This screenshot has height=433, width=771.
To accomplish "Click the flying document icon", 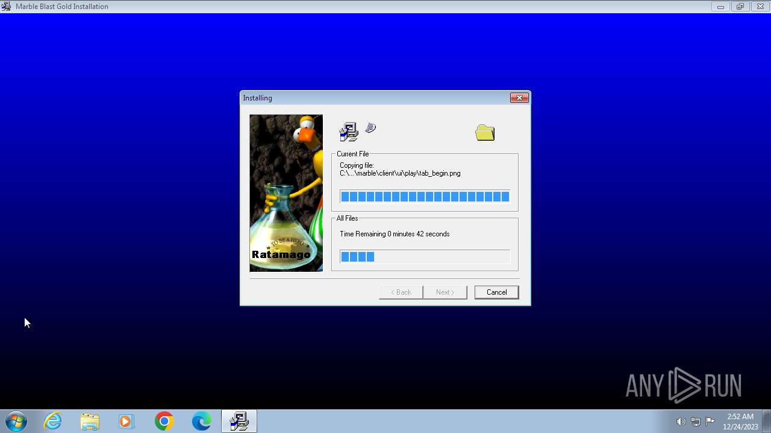I will (371, 127).
